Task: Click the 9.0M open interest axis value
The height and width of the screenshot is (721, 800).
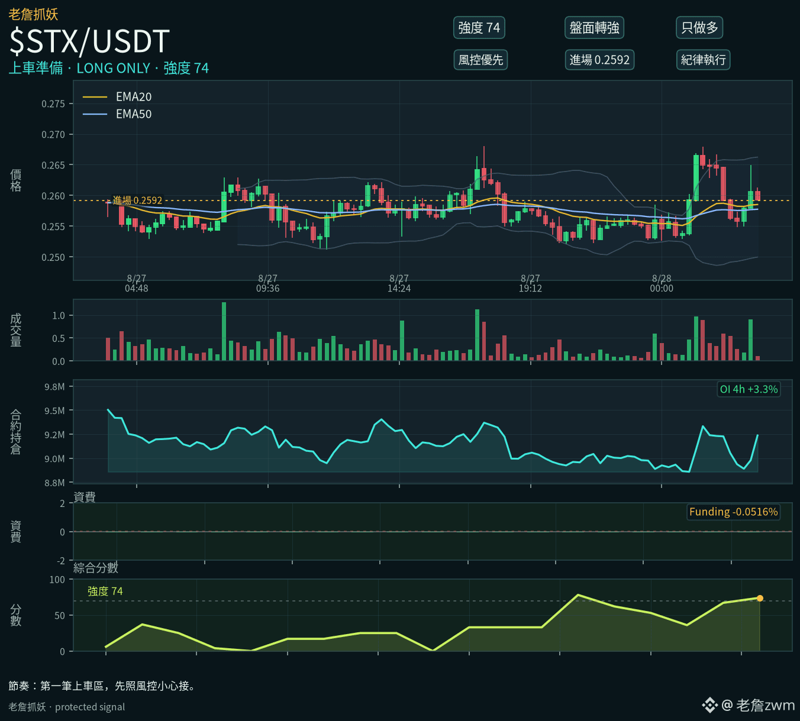Action: point(54,459)
